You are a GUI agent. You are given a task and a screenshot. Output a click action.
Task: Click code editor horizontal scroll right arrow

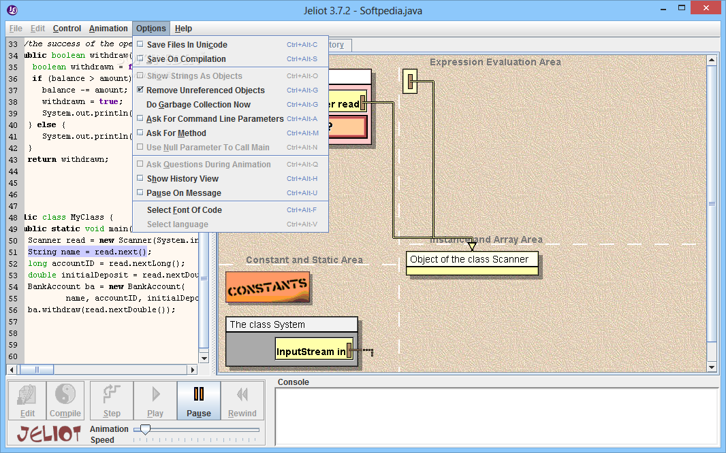click(x=193, y=369)
